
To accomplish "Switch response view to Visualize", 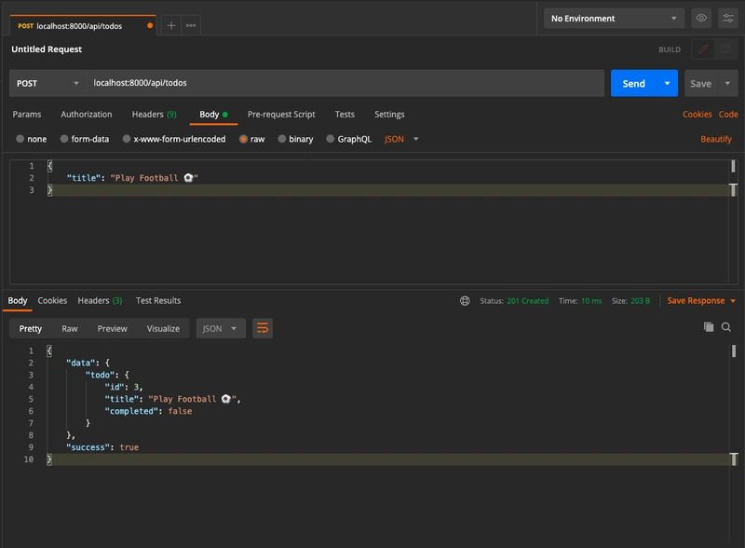I will [163, 329].
